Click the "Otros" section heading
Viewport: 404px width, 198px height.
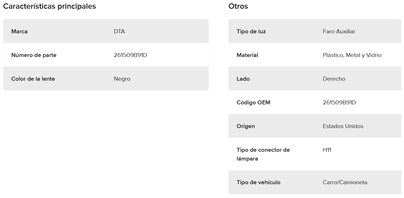click(x=238, y=6)
